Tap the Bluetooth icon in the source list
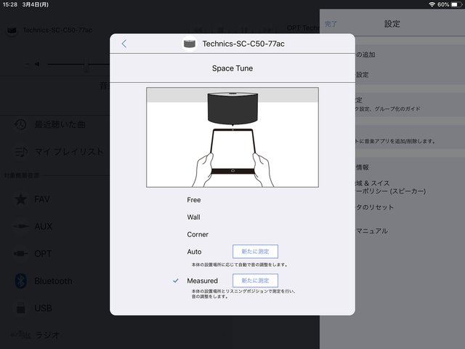The height and width of the screenshot is (349, 465). pos(21,281)
